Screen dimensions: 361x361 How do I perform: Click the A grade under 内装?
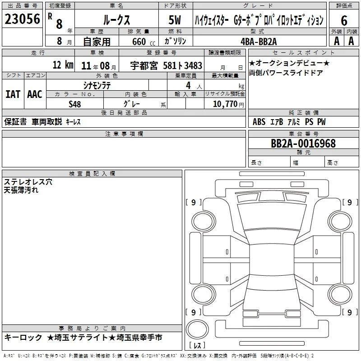coord(351,41)
